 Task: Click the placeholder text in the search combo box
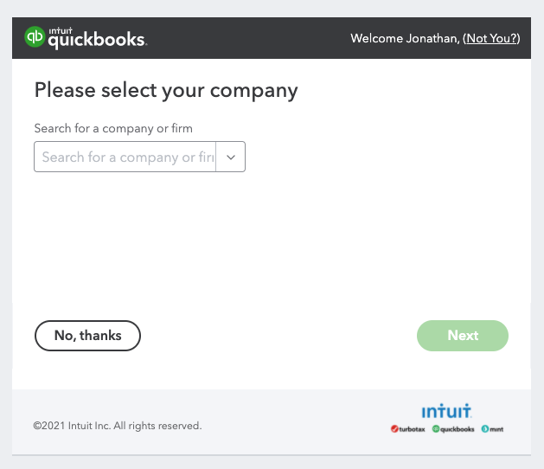tap(128, 157)
